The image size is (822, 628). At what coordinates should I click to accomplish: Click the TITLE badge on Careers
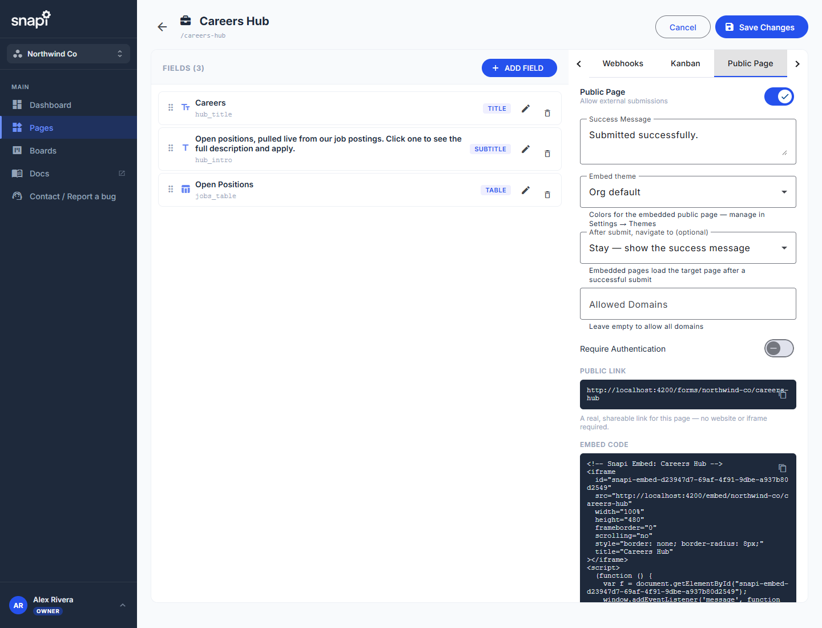(497, 108)
